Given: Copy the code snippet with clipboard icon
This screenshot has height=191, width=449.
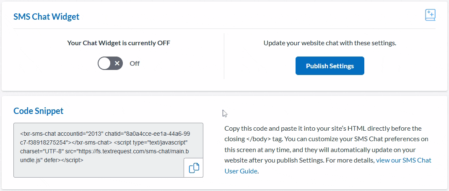Looking at the screenshot, I should pyautogui.click(x=193, y=168).
